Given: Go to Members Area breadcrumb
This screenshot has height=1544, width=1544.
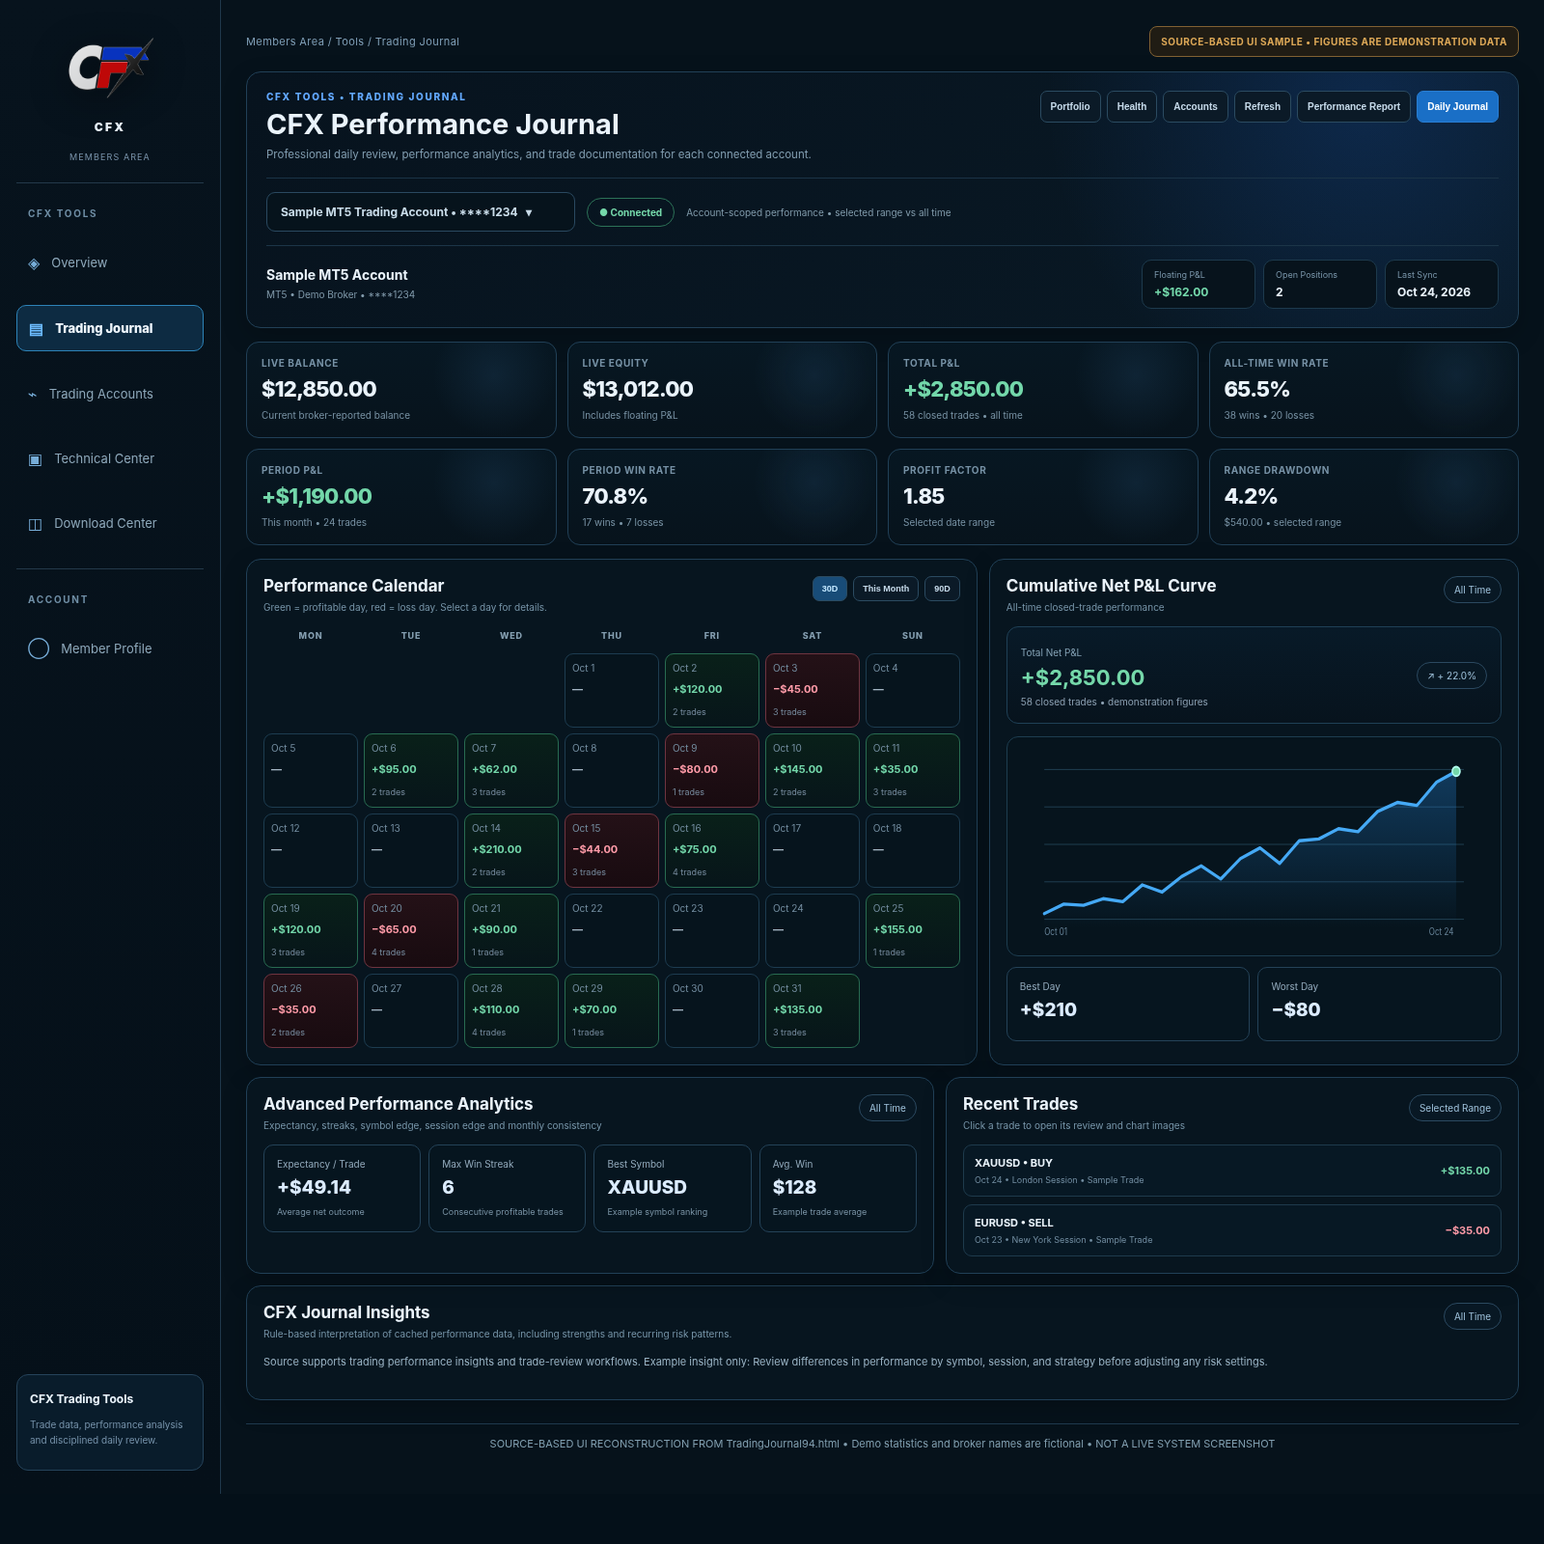Looking at the screenshot, I should point(285,41).
